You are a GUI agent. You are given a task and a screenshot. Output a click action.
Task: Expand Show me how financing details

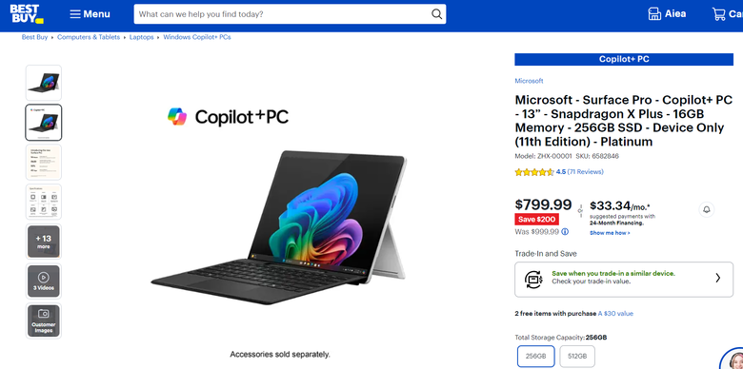(610, 233)
